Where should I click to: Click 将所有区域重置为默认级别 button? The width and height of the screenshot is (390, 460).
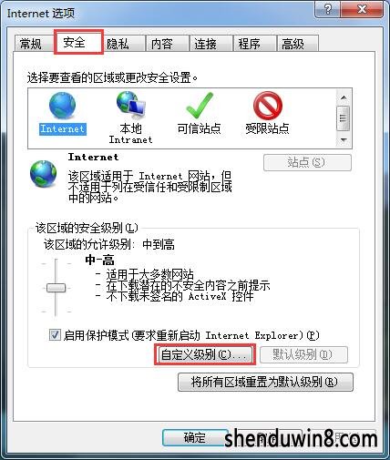[x=265, y=382]
